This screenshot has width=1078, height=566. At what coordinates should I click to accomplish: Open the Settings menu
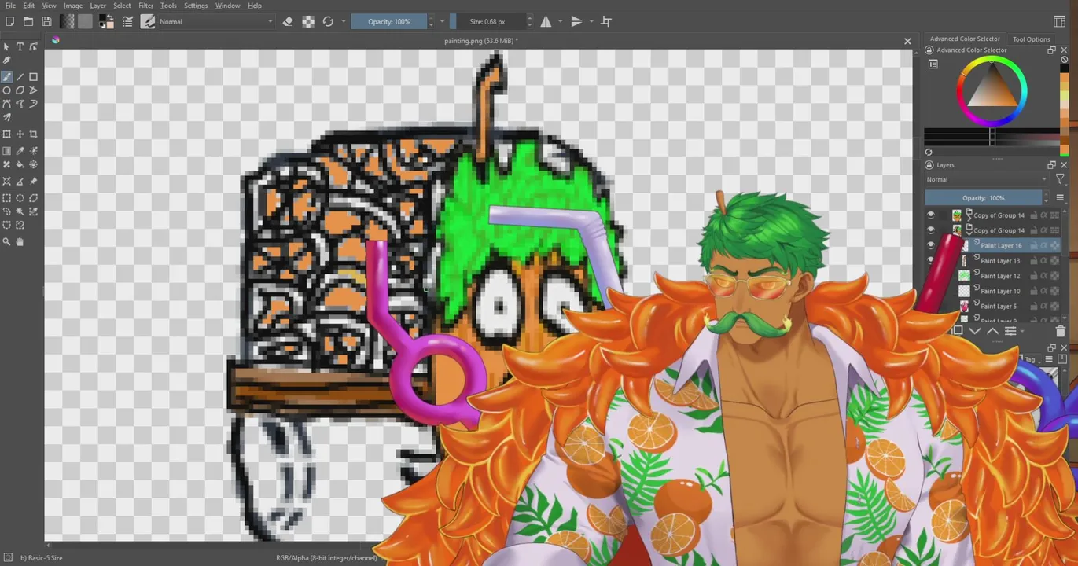(195, 6)
